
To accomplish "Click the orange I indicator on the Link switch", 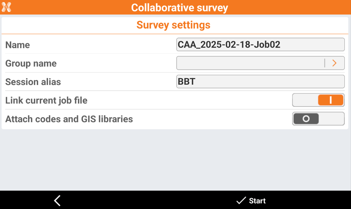I will [x=331, y=100].
